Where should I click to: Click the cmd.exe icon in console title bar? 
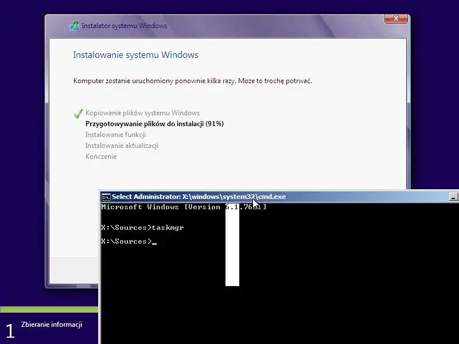[106, 197]
